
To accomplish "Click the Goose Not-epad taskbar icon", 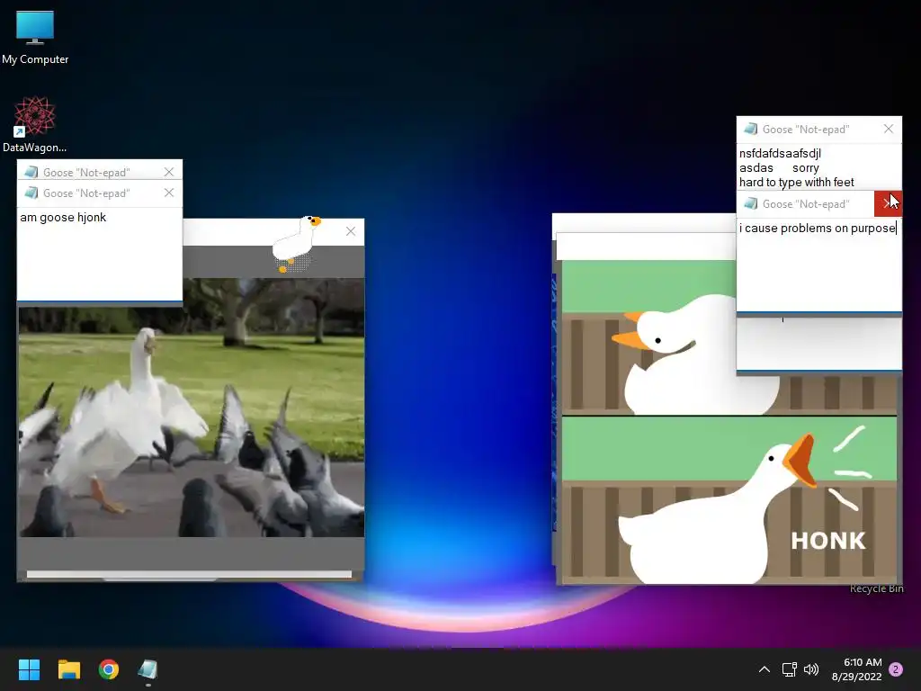I will (x=148, y=669).
